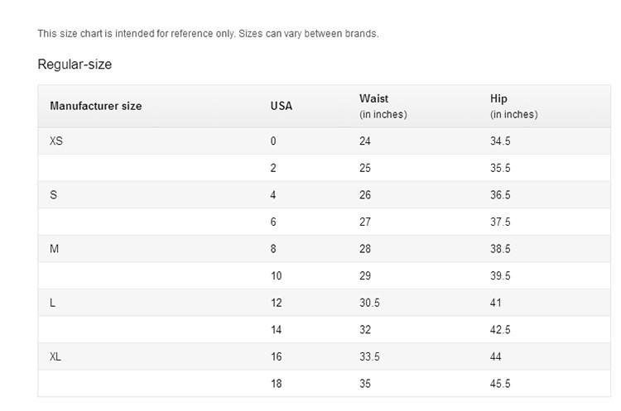Click the Manufacturer size column header
The width and height of the screenshot is (621, 411).
(x=96, y=106)
